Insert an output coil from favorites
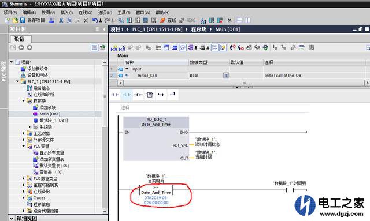The image size is (370, 221). click(138, 95)
